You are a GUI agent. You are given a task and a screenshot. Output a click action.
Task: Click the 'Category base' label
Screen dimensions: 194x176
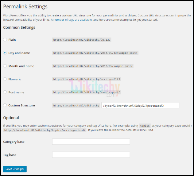tap(14, 142)
